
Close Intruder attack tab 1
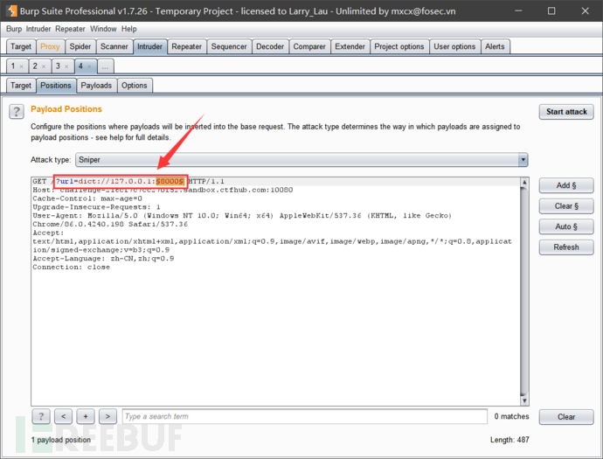[22, 66]
